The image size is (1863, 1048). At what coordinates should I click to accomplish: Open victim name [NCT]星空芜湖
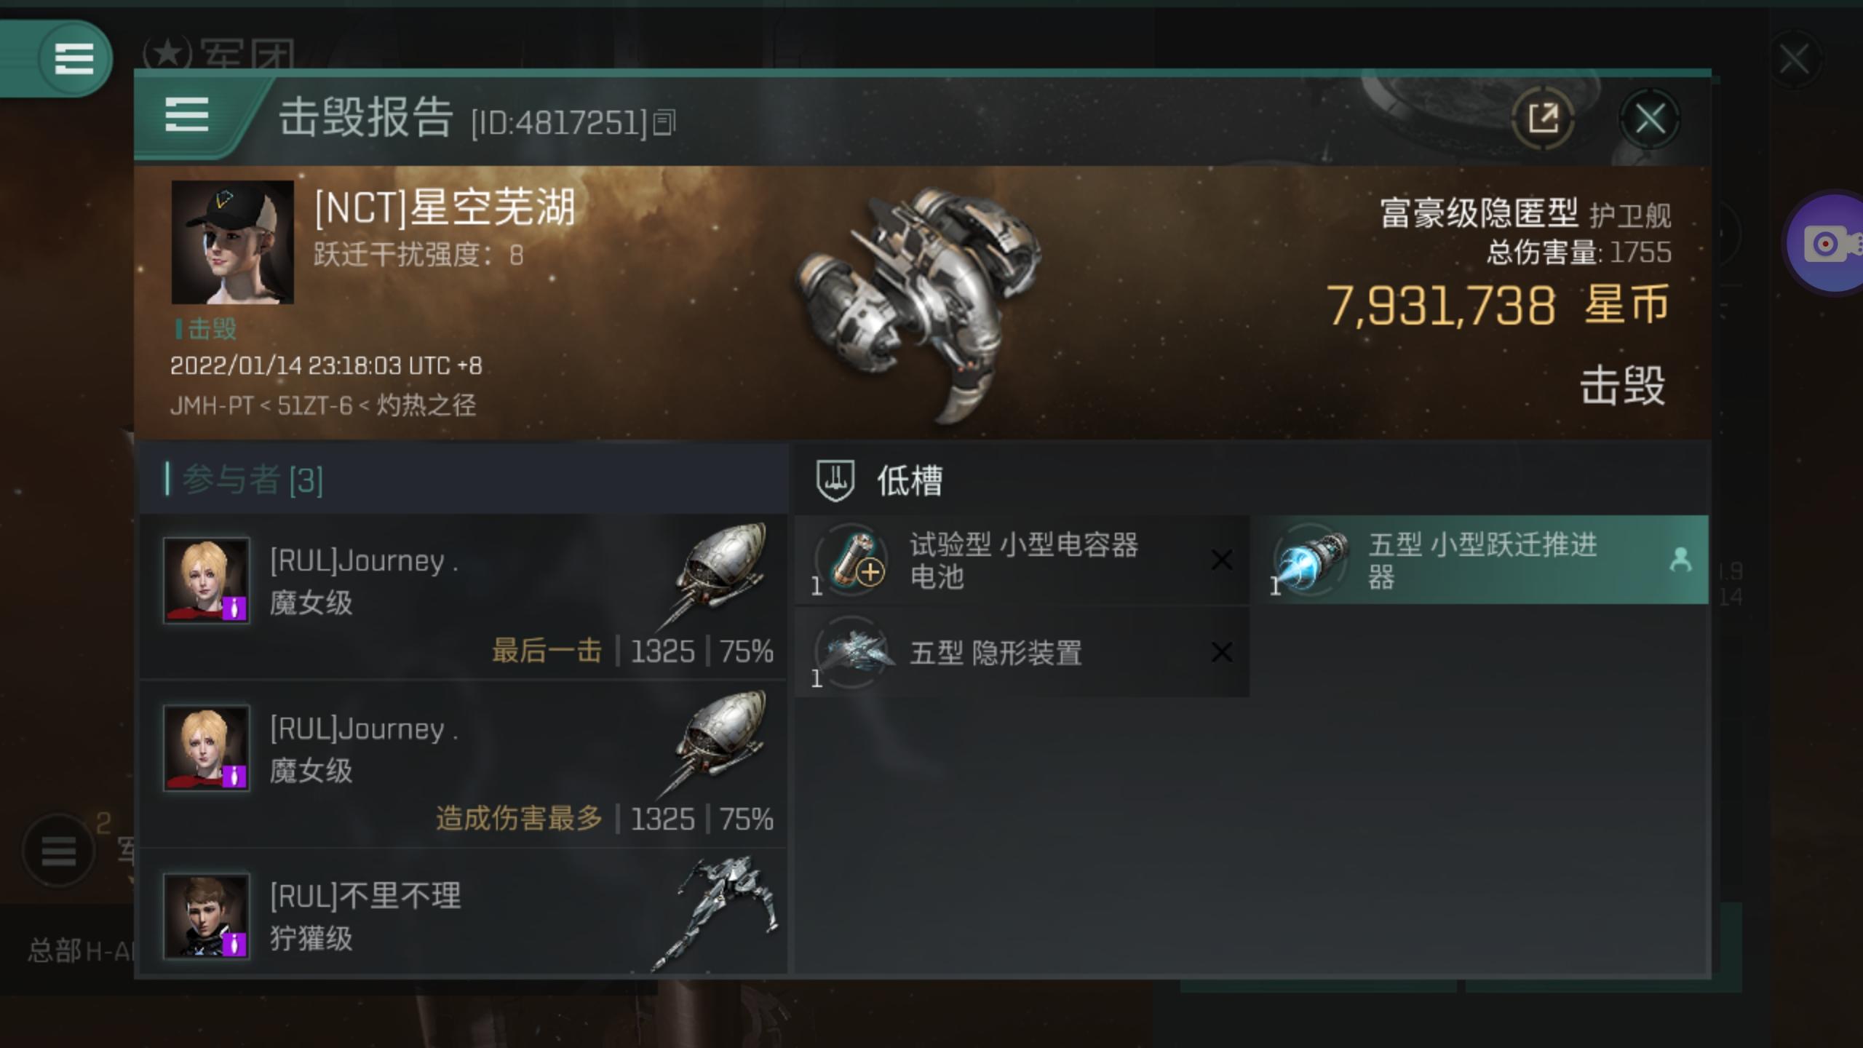(x=445, y=207)
